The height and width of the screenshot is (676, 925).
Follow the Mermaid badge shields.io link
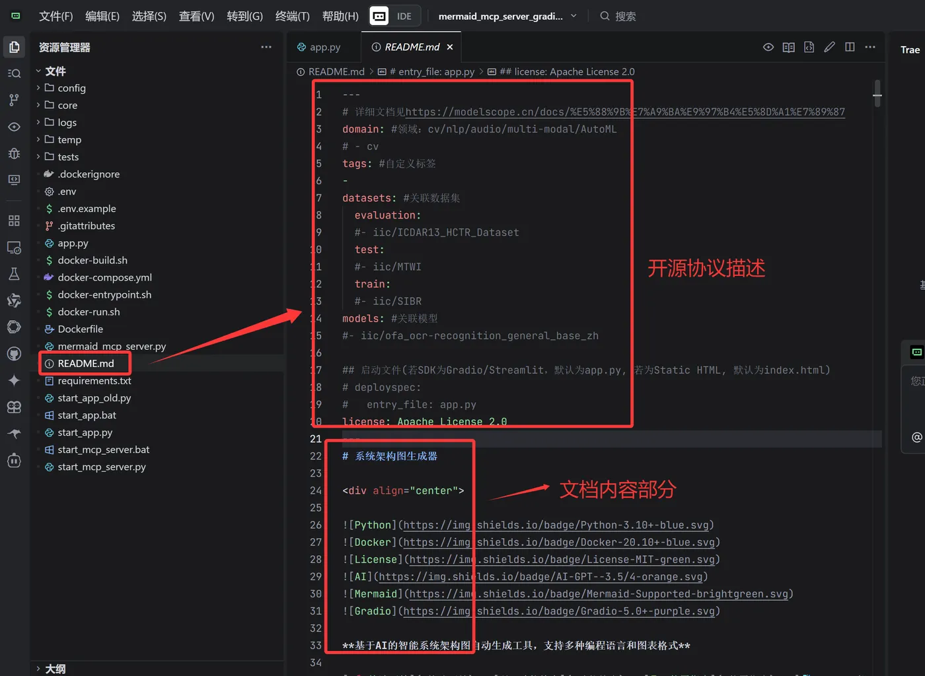tap(599, 593)
